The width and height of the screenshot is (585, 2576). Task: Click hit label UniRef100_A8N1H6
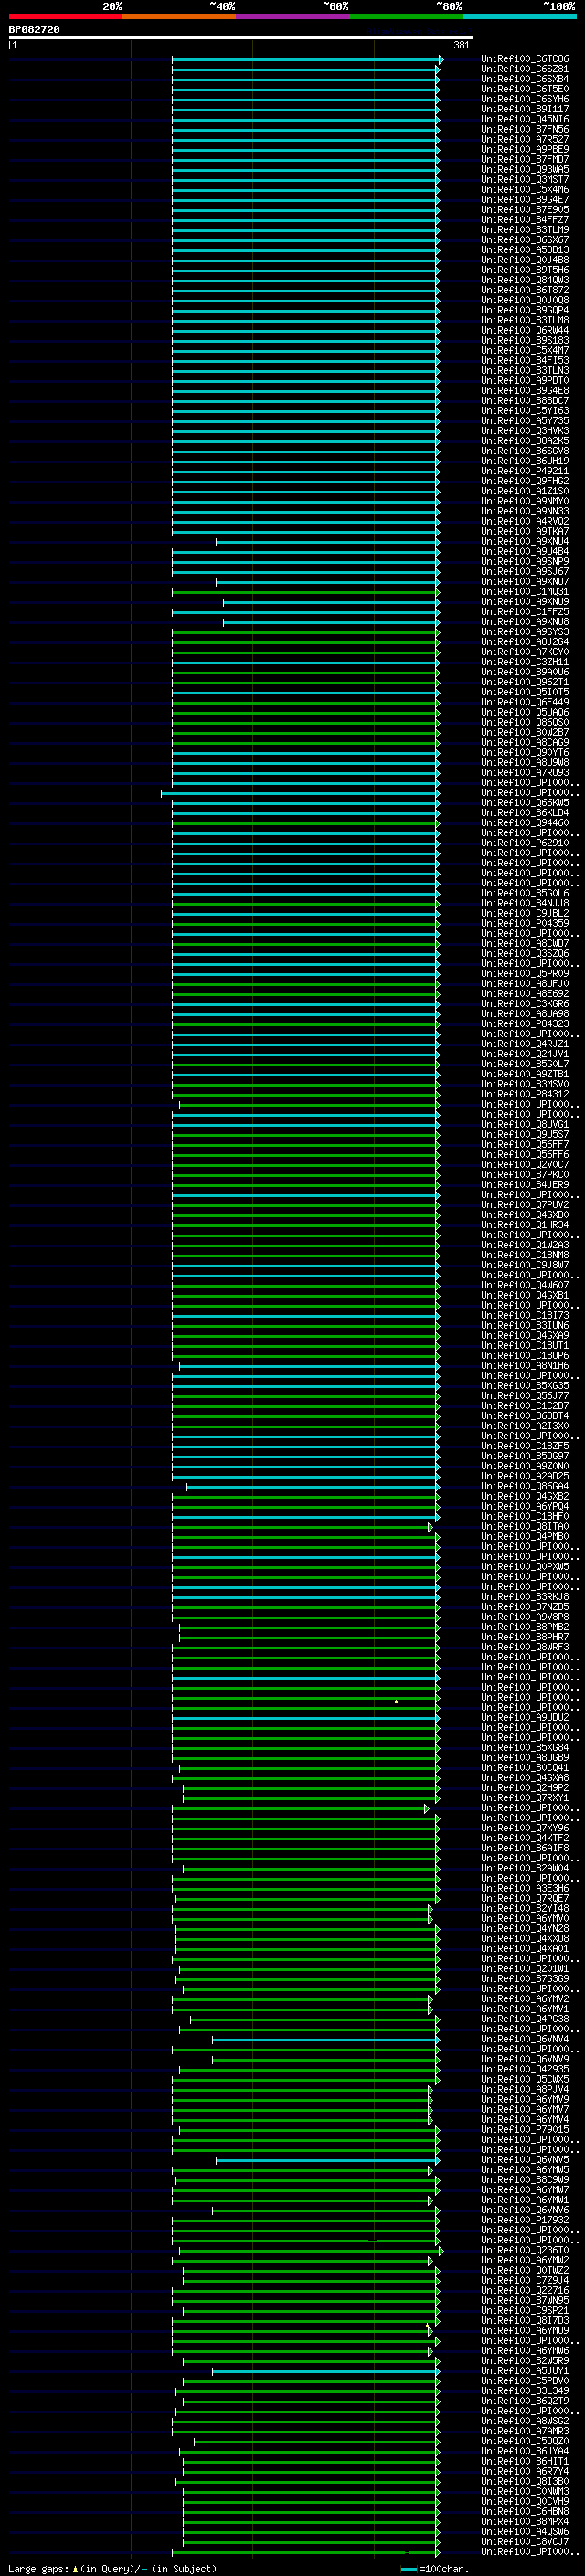525,1365
